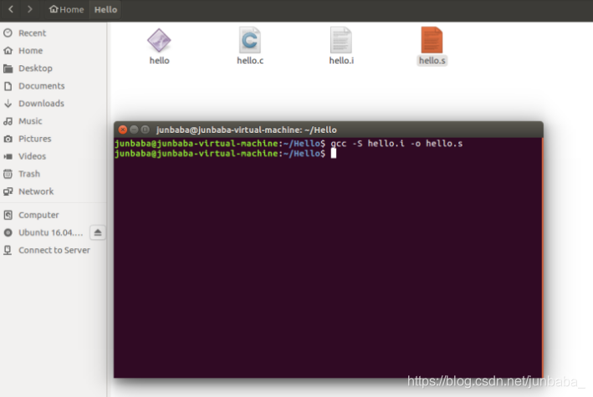Click the Trash bin icon

coord(8,174)
